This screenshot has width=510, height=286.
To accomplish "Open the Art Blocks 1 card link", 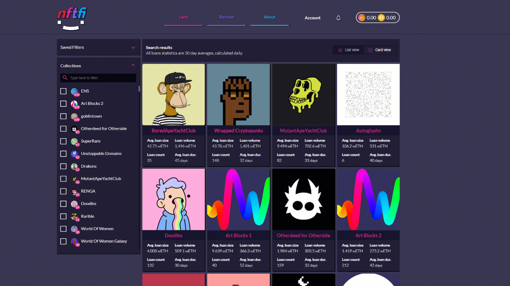I will click(x=239, y=236).
